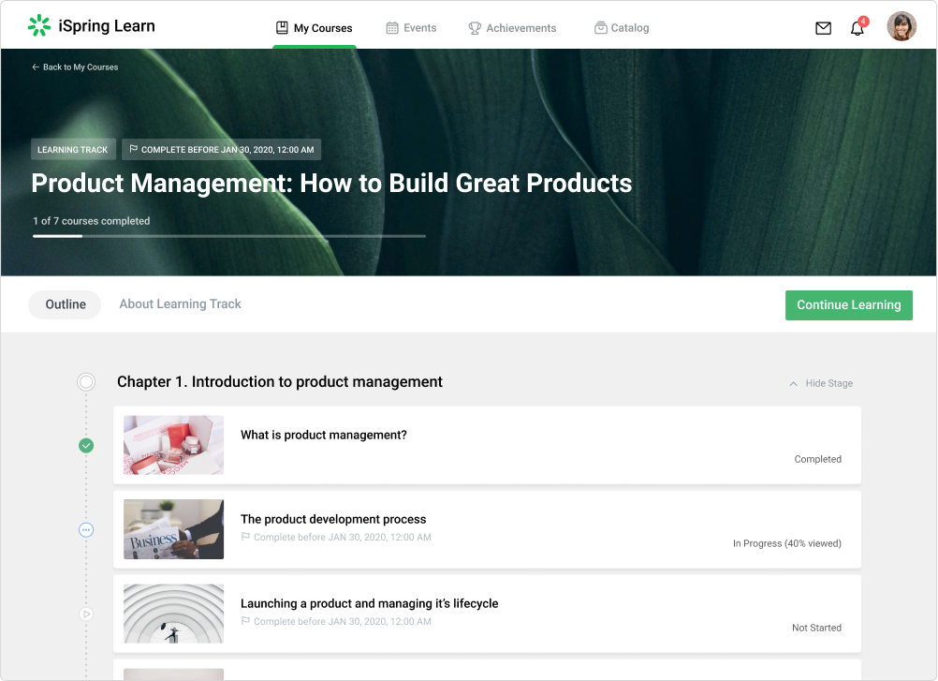938x681 pixels.
Task: Click the deadline flag icon beside the completion date
Action: tap(133, 148)
